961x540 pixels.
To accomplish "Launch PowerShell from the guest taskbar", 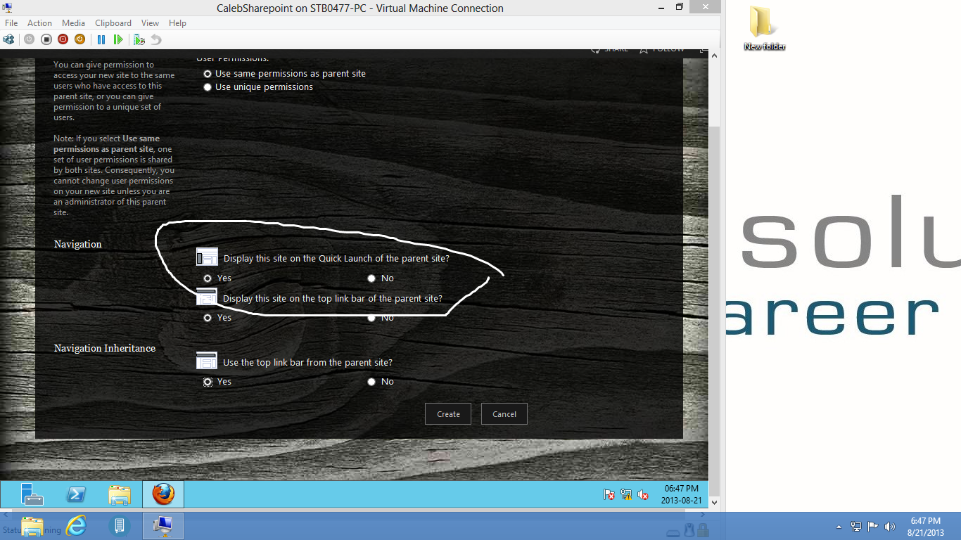I will click(x=76, y=494).
